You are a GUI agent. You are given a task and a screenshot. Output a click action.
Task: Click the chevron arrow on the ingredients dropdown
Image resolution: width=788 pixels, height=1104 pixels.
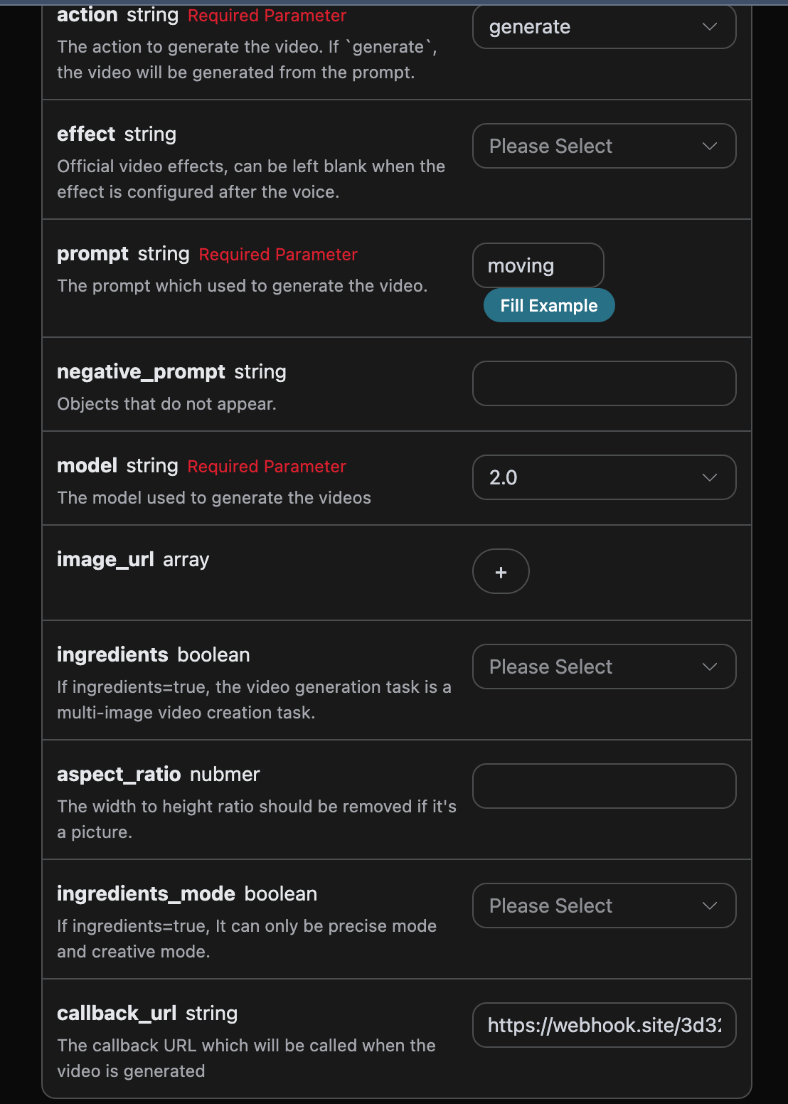pos(709,667)
